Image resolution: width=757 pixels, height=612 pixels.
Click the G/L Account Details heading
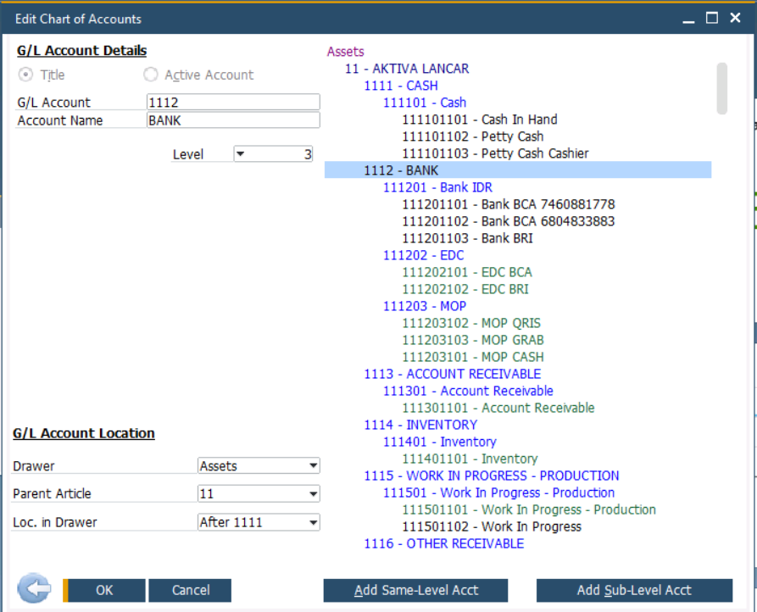[x=81, y=51]
